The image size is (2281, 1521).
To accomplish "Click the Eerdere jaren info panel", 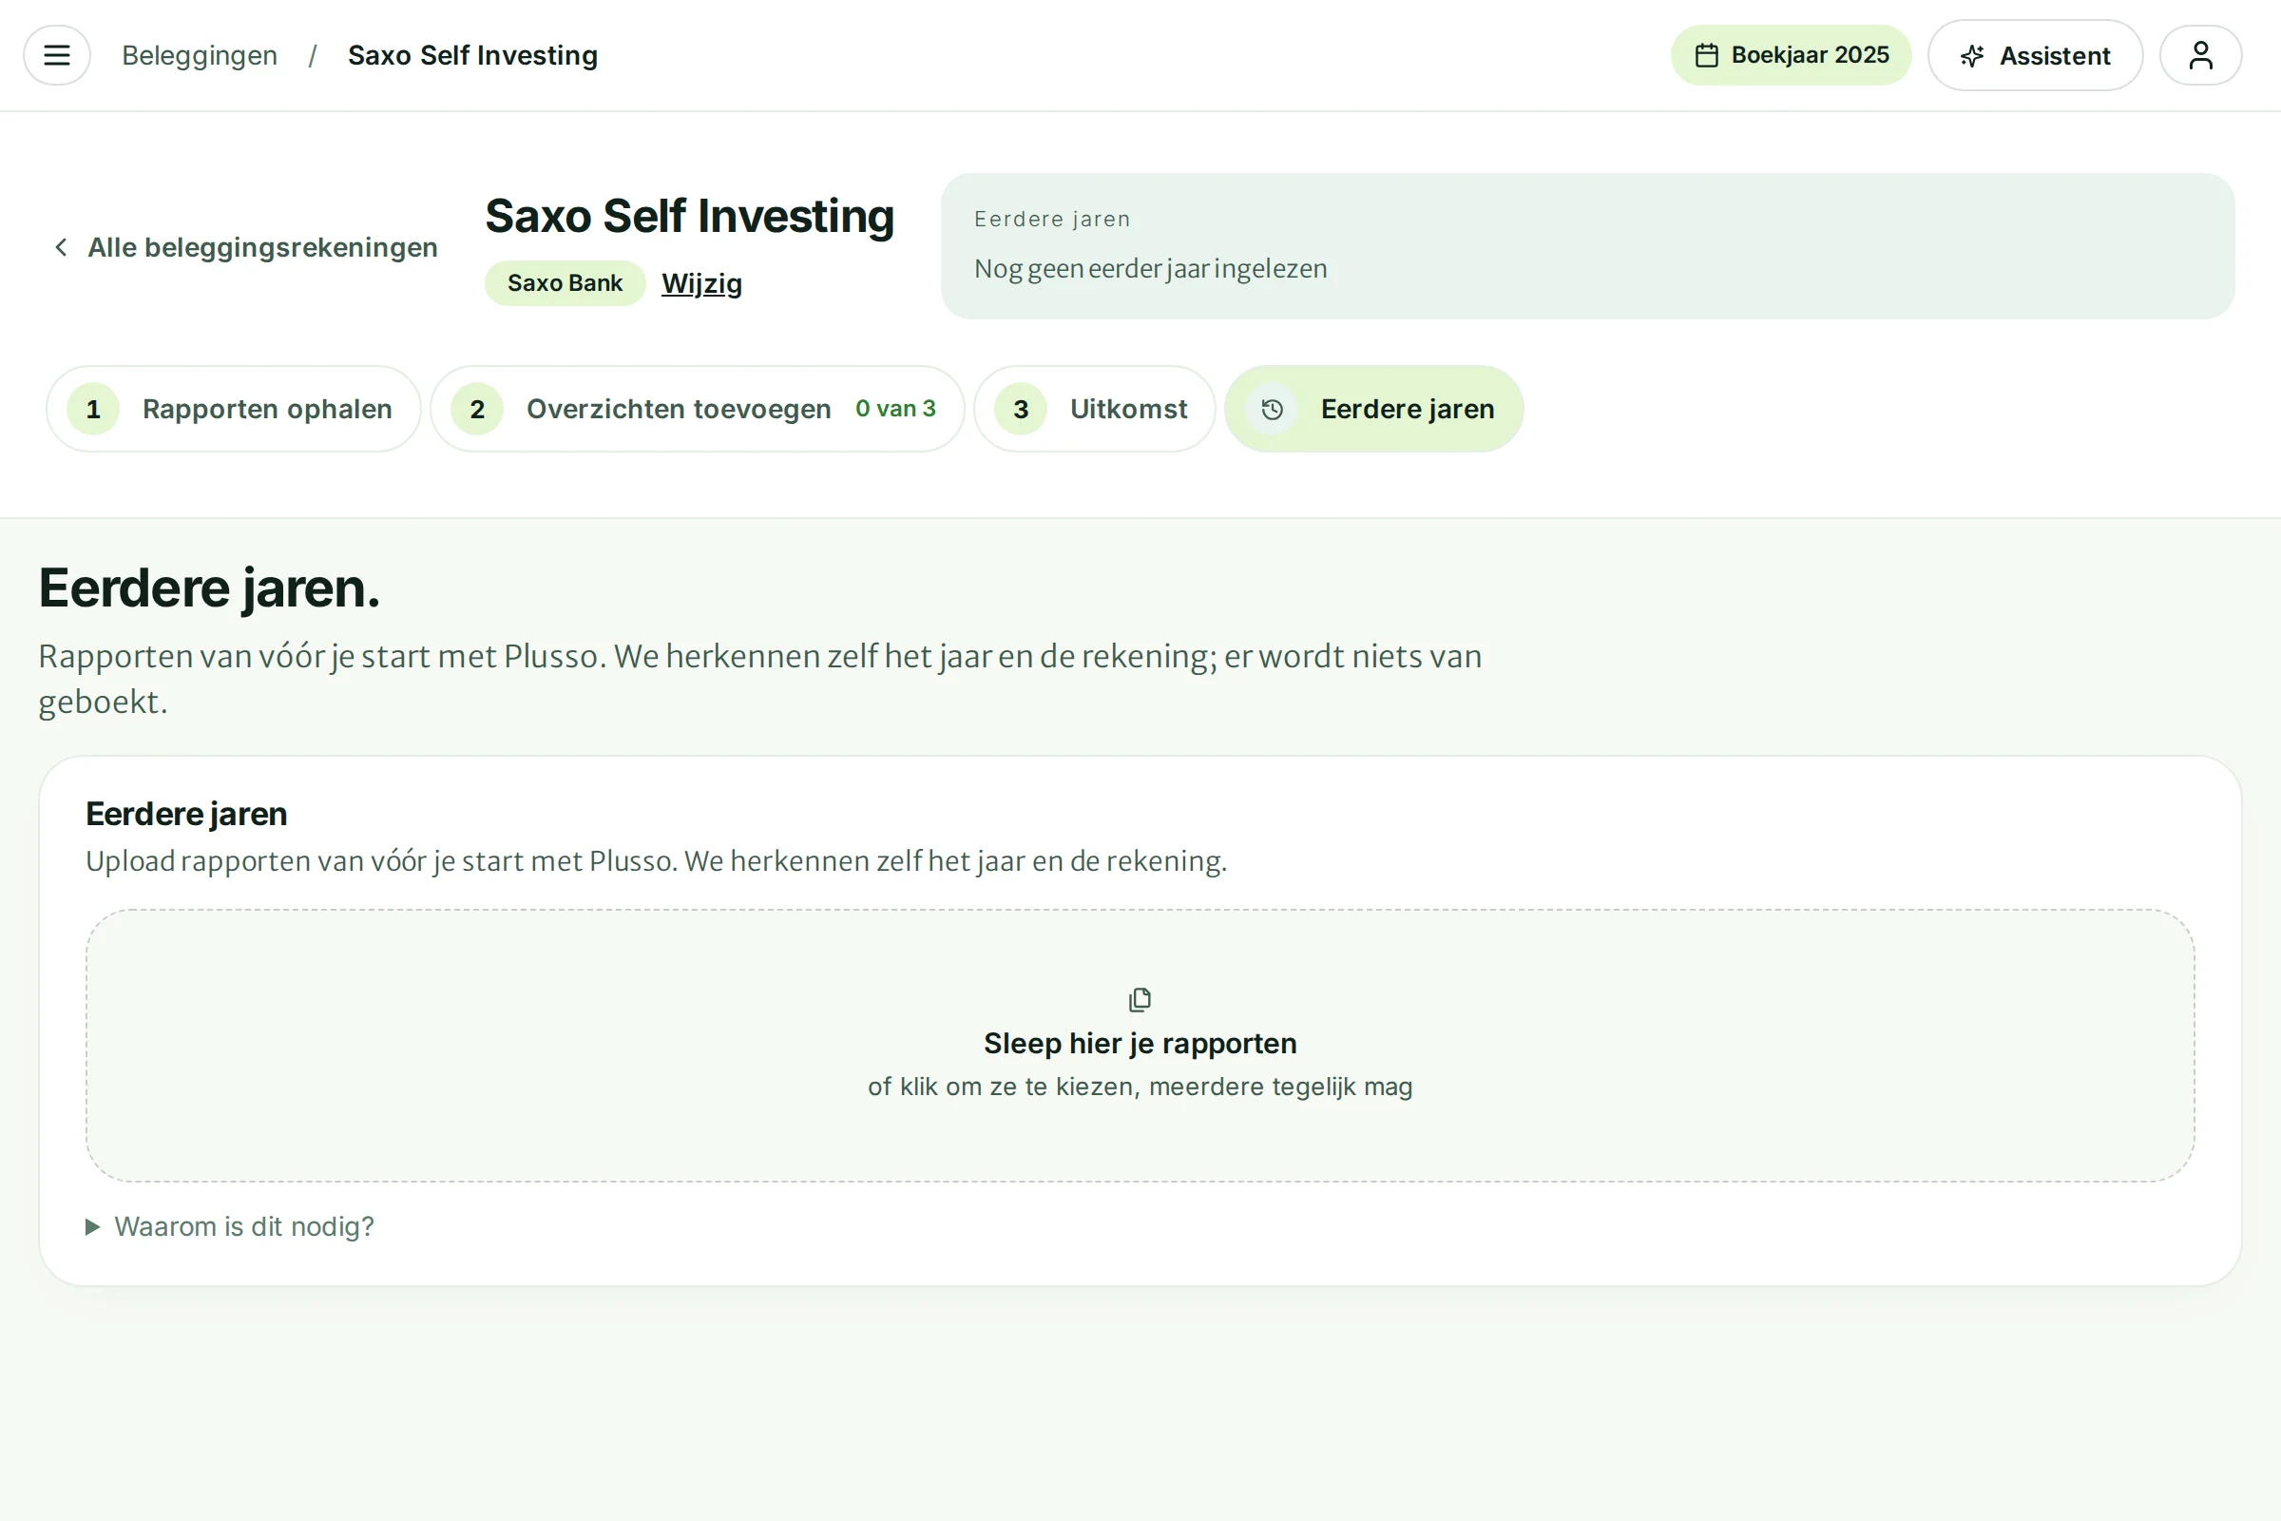I will click(1587, 246).
